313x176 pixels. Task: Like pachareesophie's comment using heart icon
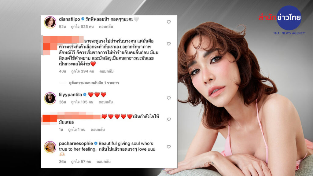tap(169, 147)
